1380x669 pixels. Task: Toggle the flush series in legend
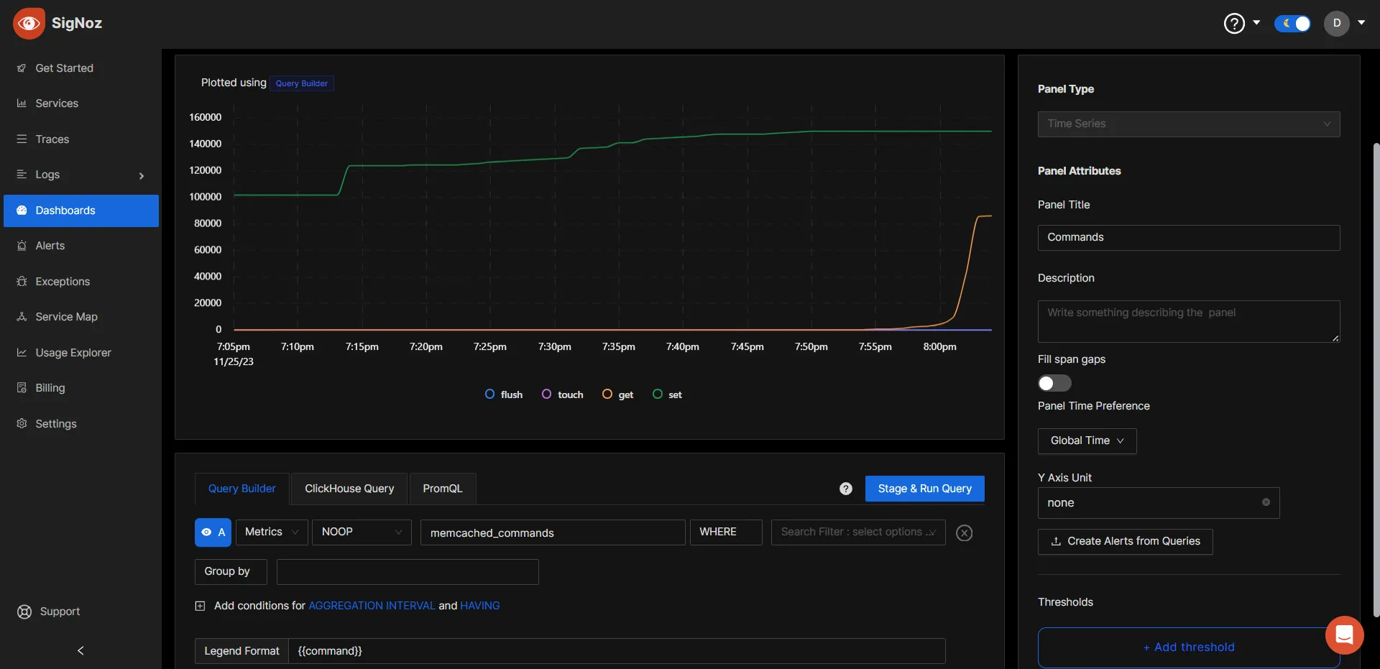tap(504, 395)
